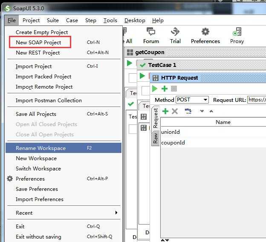Open the Method POST dropdown

pos(192,100)
